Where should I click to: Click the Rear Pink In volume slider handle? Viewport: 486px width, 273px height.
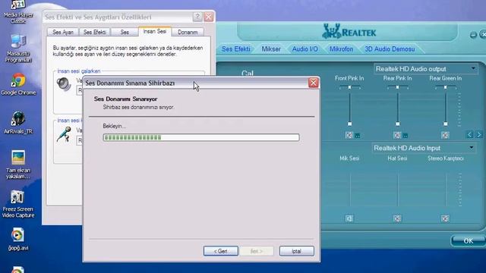pyautogui.click(x=398, y=124)
